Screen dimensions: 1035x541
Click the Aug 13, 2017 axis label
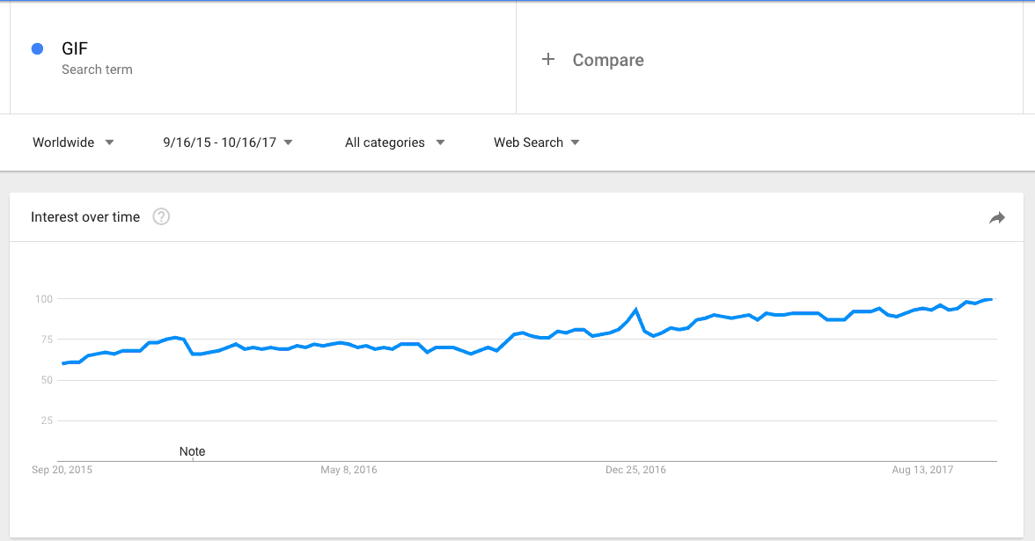pyautogui.click(x=921, y=470)
